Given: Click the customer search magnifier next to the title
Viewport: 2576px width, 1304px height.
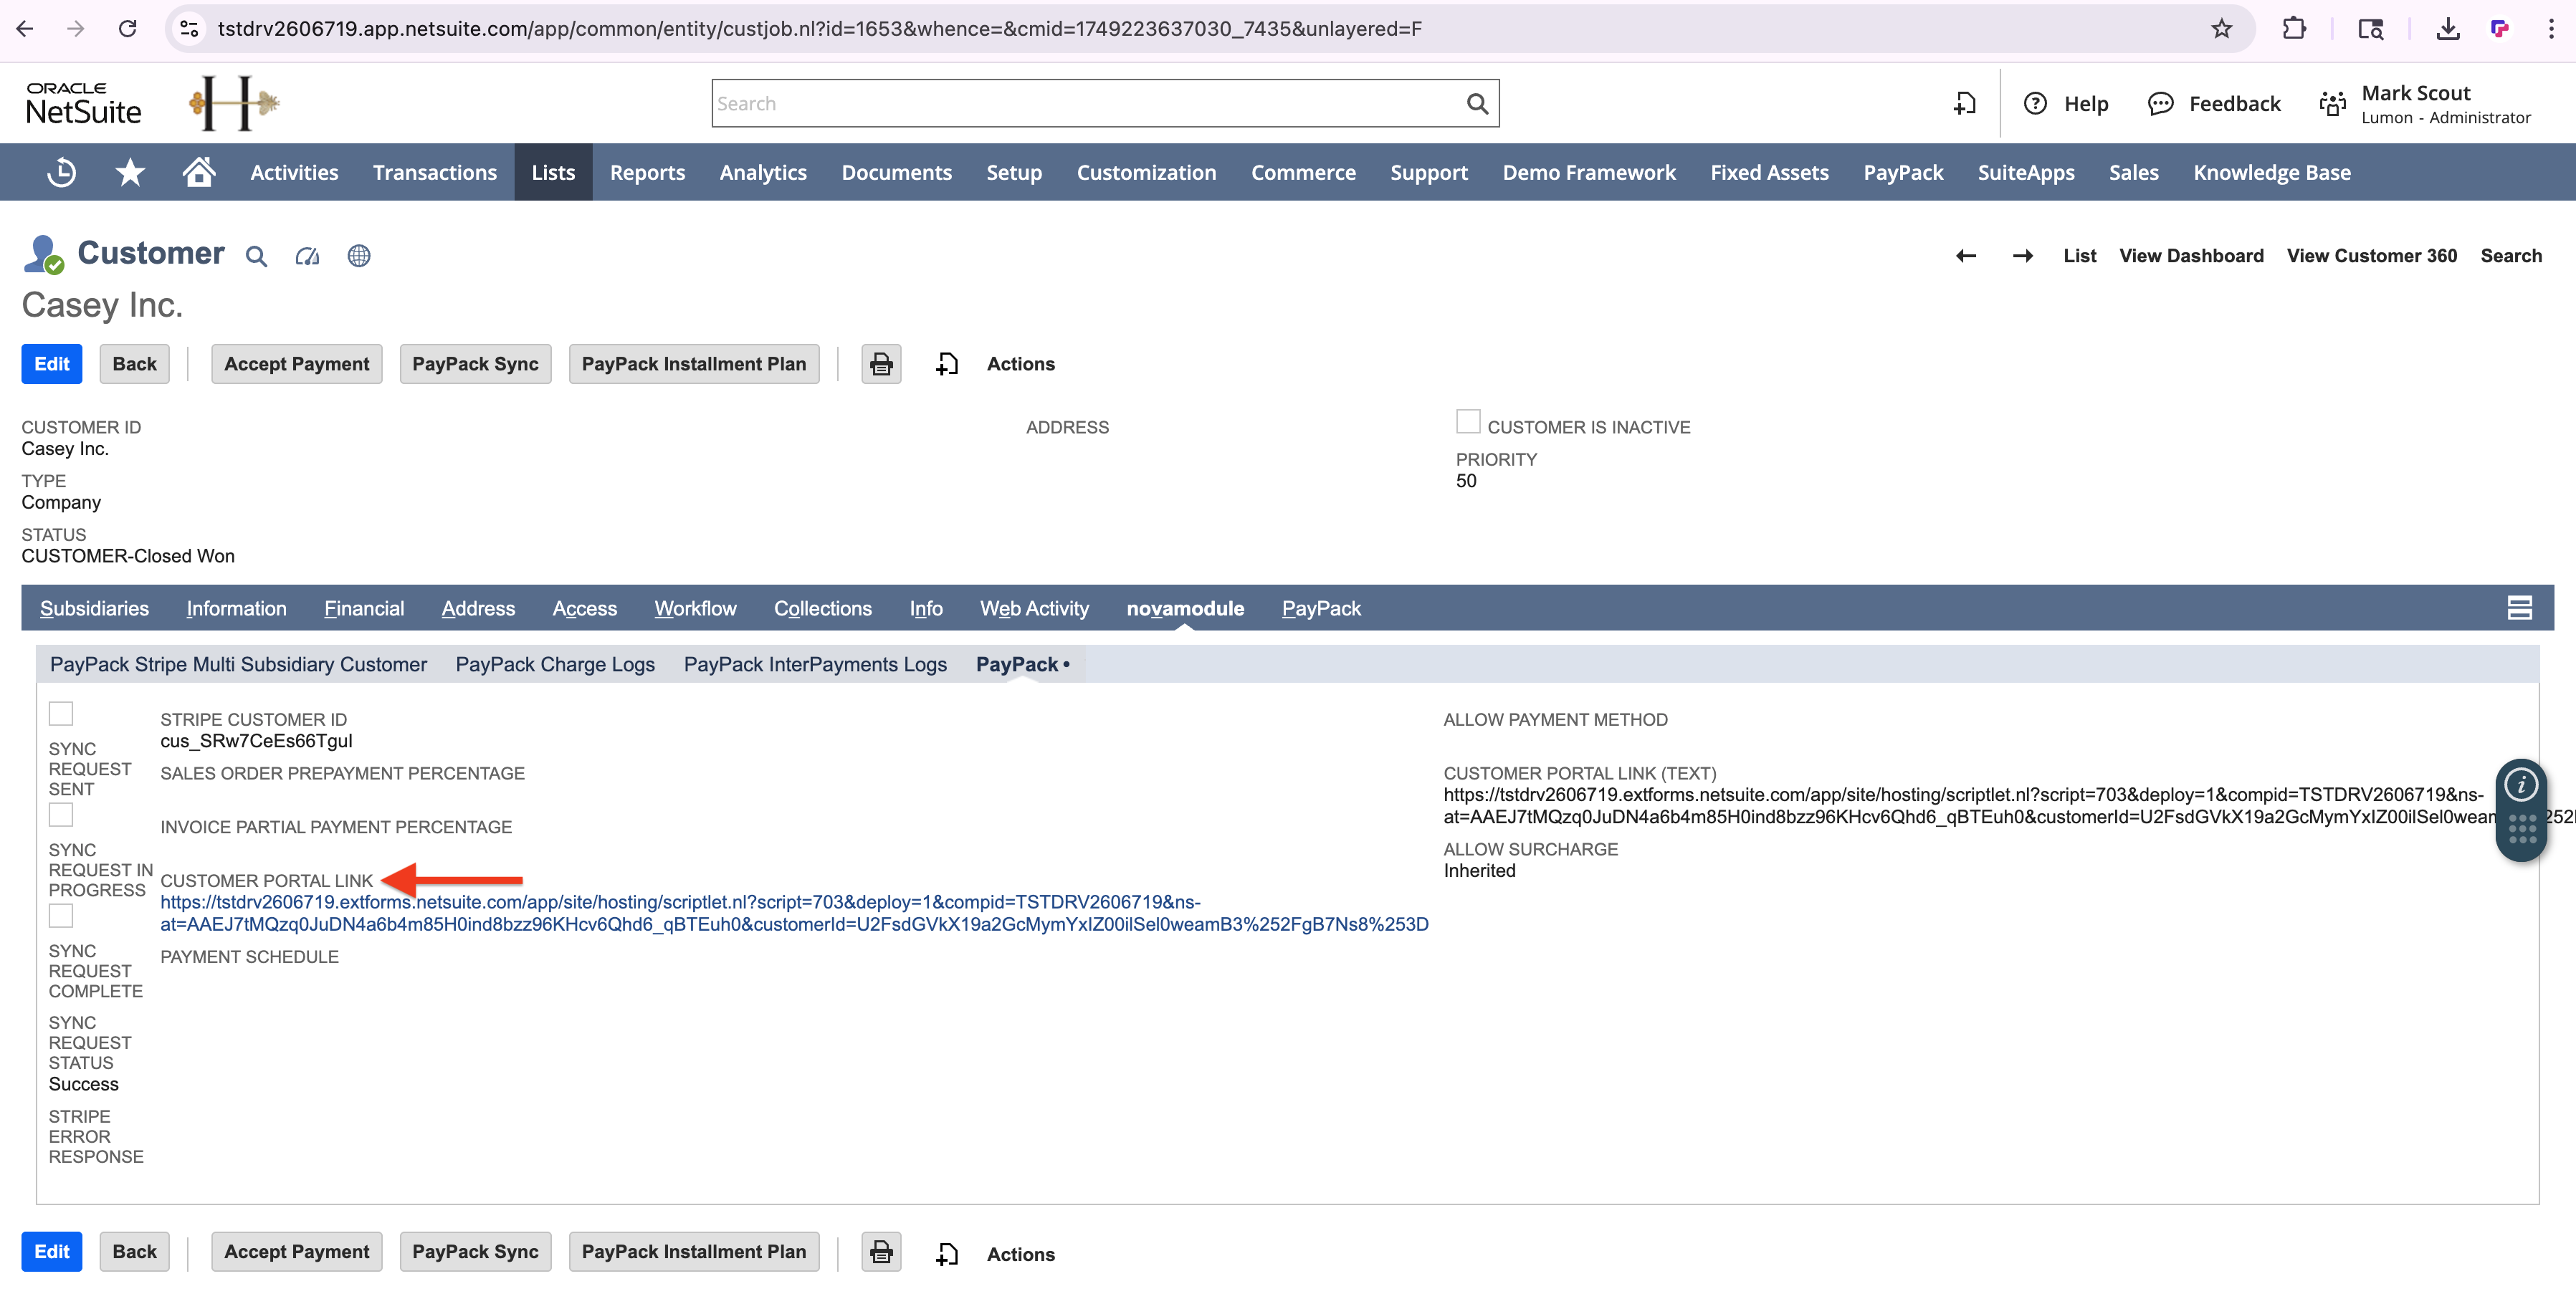Looking at the screenshot, I should [x=256, y=256].
